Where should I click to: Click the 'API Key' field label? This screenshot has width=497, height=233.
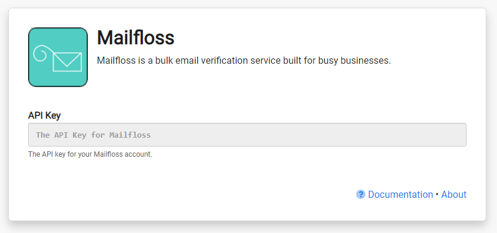(44, 116)
